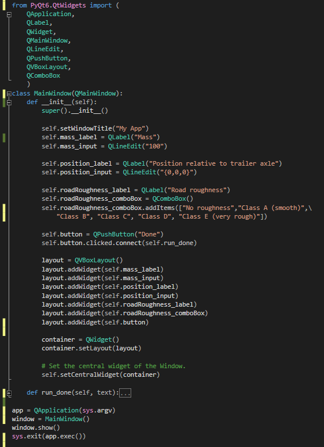This screenshot has height=447, width=324.
Task: Click the 'window.show()' line
Action: [x=36, y=427]
